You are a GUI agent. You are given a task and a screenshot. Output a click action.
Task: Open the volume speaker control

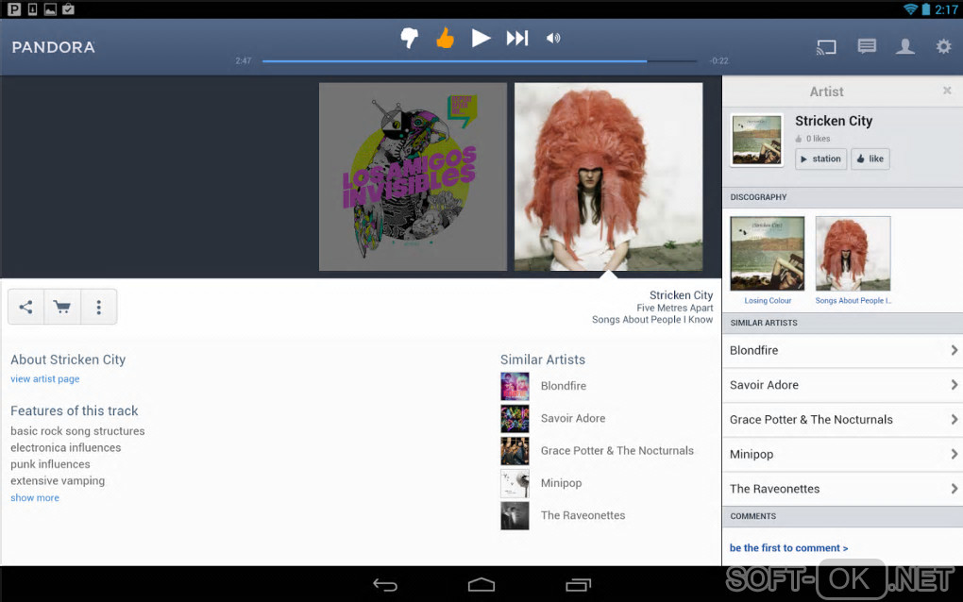(x=552, y=38)
